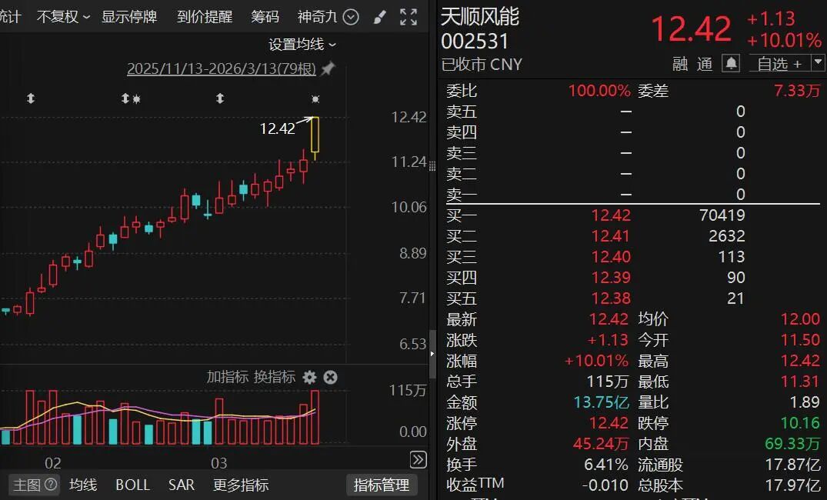The width and height of the screenshot is (827, 500).
Task: Switch to the BOLL indicator tab
Action: click(x=132, y=485)
